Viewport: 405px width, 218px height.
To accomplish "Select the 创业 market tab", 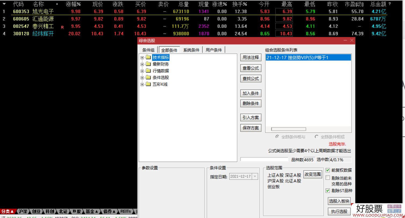I will 36,211.
